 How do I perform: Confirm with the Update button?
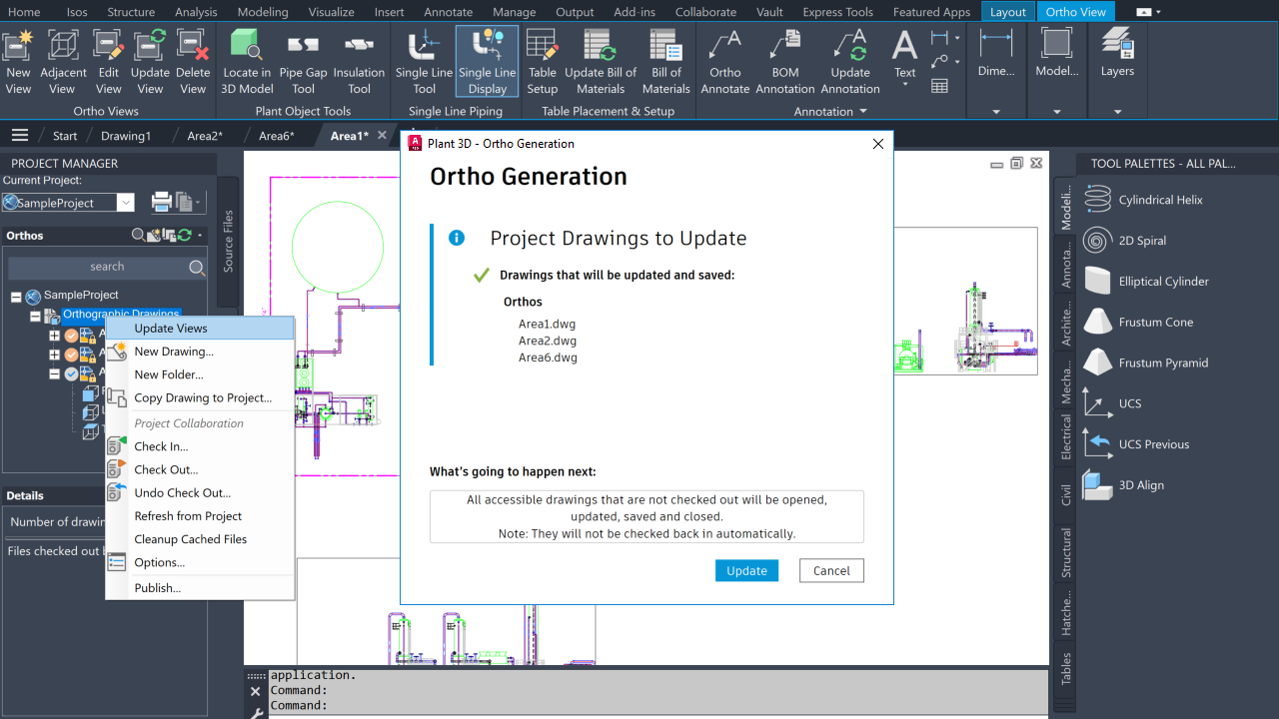[x=746, y=570]
